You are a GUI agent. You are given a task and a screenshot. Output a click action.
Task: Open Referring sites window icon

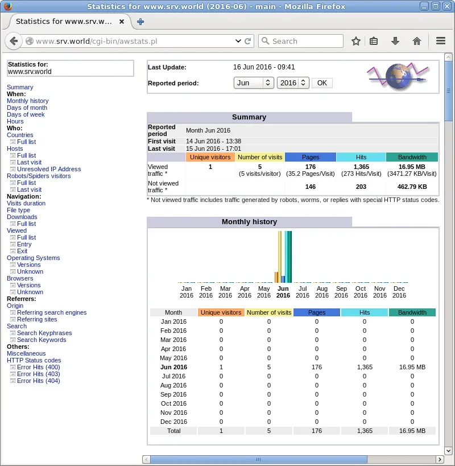(13, 319)
